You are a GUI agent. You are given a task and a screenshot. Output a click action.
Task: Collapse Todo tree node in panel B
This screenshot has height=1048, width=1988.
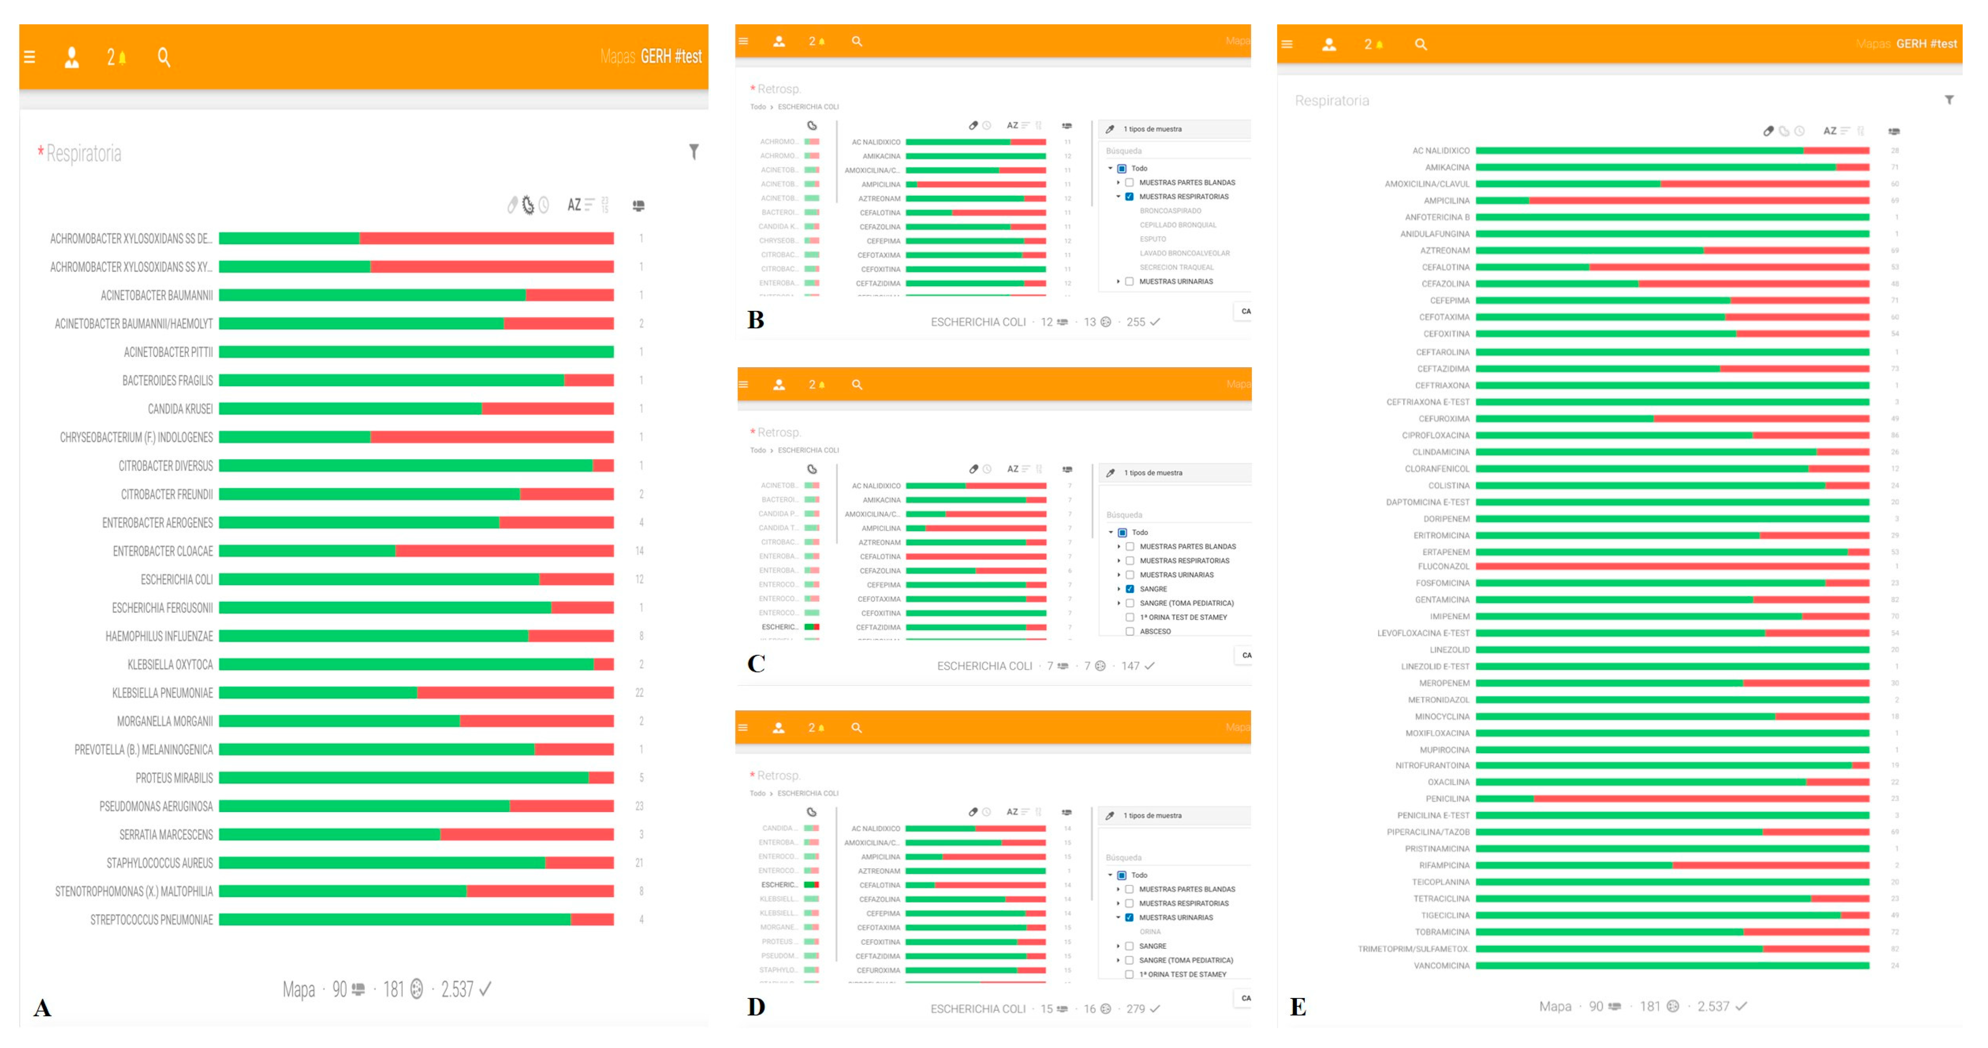1111,168
